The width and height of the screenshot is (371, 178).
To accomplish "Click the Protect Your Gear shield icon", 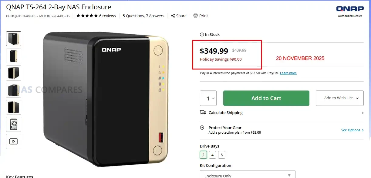I will tap(202, 128).
